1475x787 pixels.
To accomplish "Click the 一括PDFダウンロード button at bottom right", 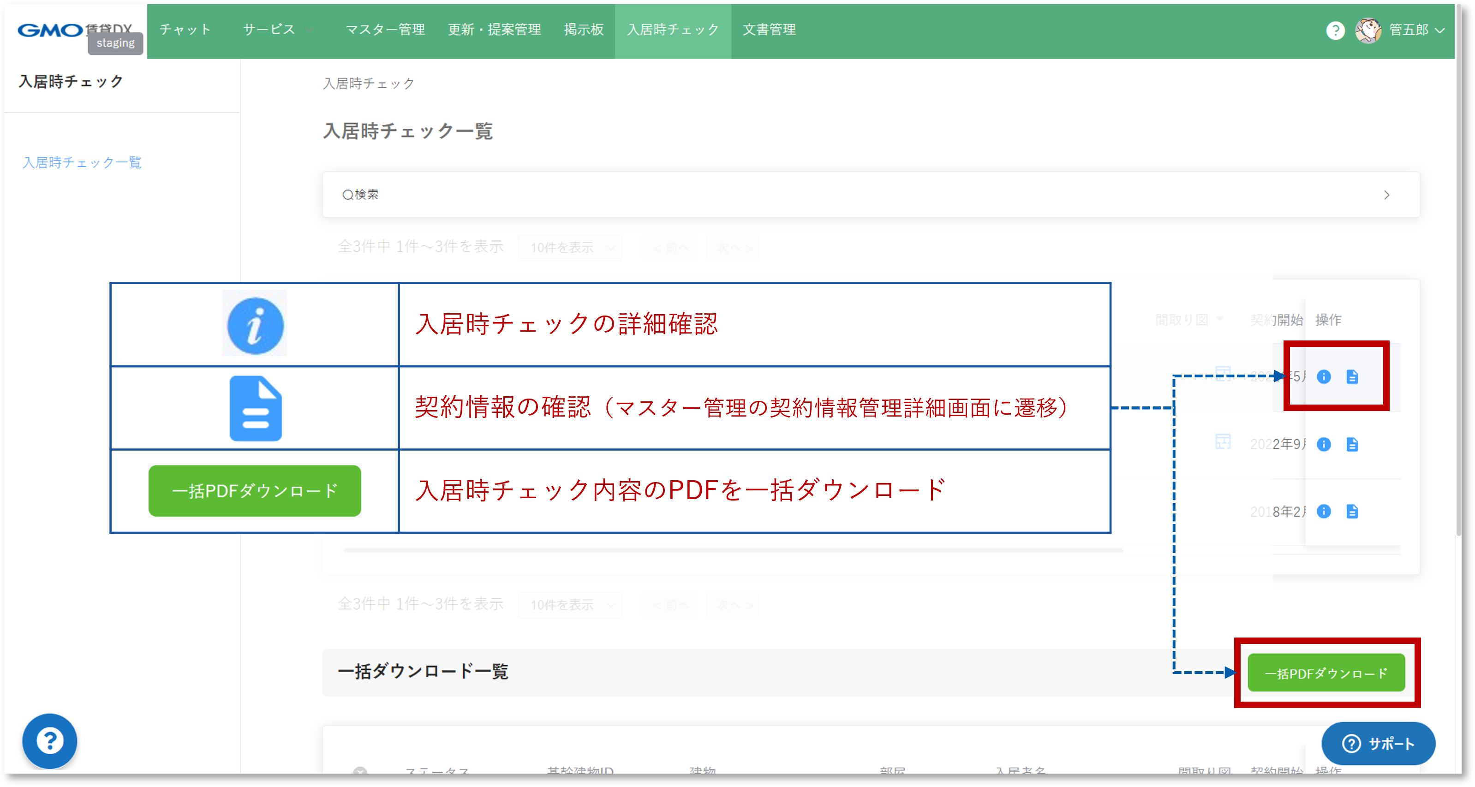I will (x=1326, y=673).
